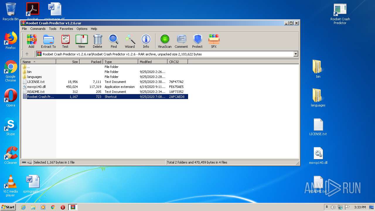
Task: Sort by the Modified column header
Action: [153, 62]
